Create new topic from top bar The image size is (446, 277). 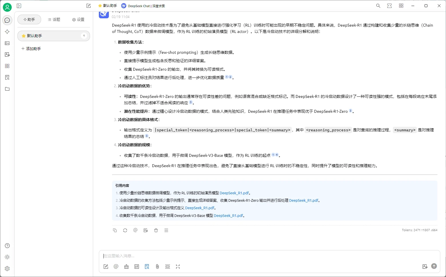tap(89, 6)
